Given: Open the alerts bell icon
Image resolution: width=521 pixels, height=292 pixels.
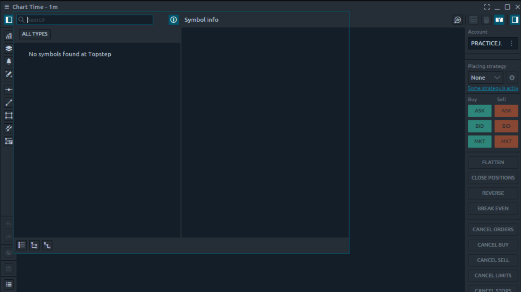Looking at the screenshot, I should coord(9,61).
